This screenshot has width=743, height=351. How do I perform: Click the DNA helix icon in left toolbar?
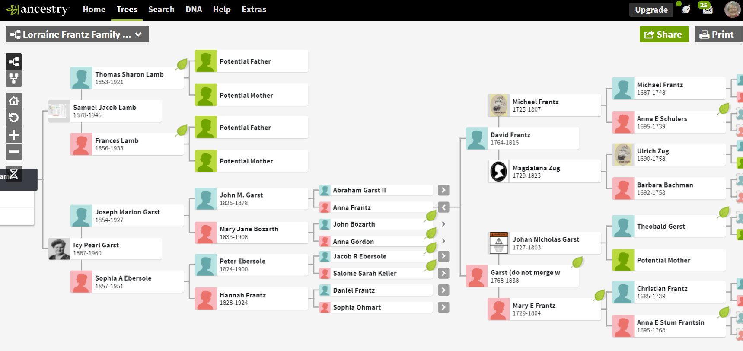(x=14, y=174)
